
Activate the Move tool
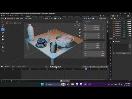point(3,29)
